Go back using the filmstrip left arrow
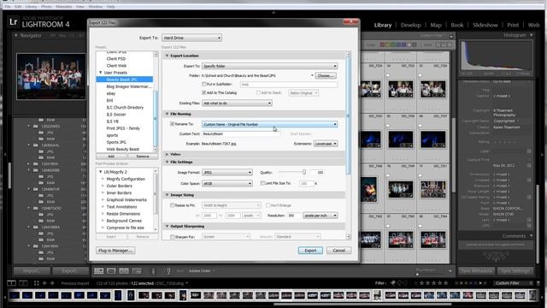547x308 pixels. (44, 283)
